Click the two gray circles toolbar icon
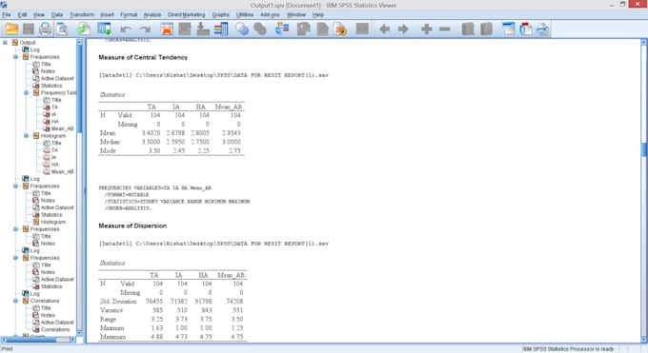This screenshot has width=648, height=353. (260, 29)
